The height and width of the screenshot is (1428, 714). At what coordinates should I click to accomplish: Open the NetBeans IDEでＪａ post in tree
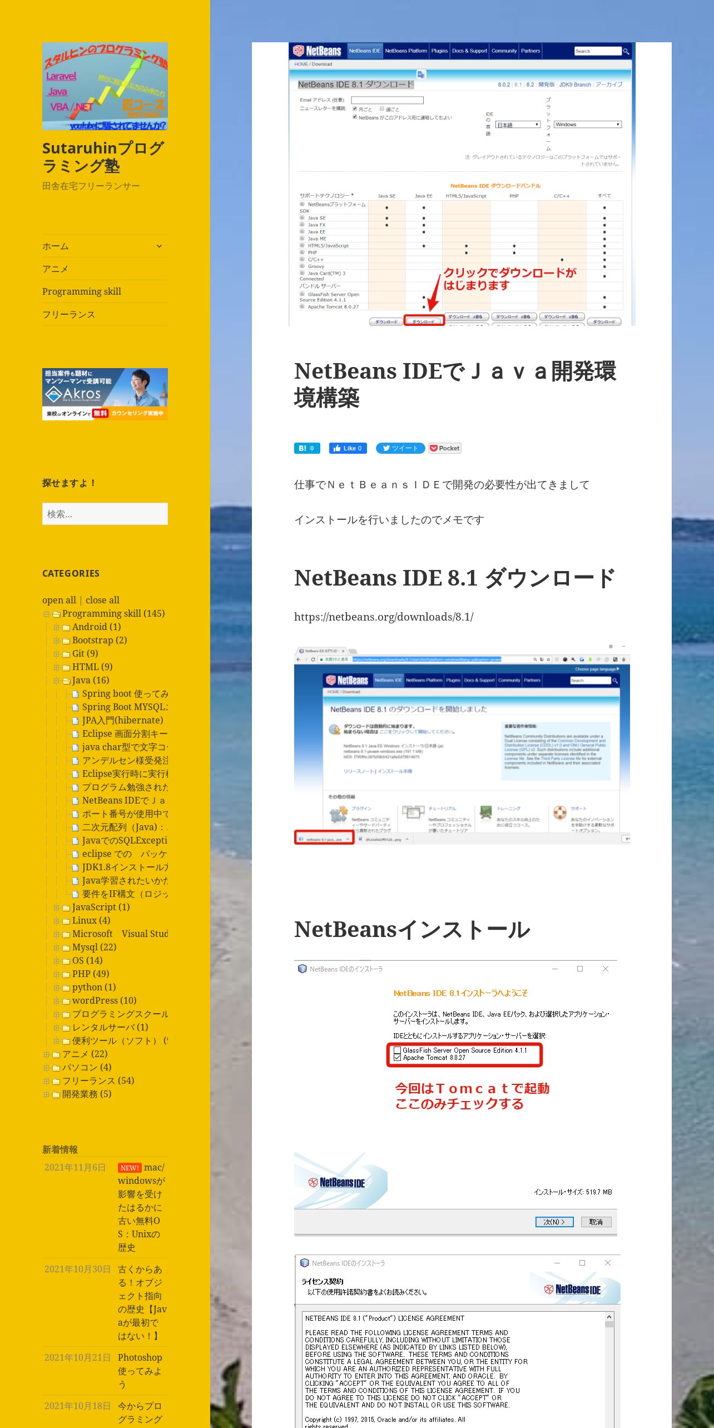124,801
